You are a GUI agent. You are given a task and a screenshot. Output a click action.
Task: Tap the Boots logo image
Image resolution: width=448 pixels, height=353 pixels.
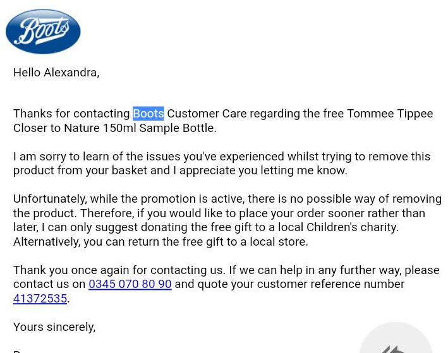click(x=43, y=32)
